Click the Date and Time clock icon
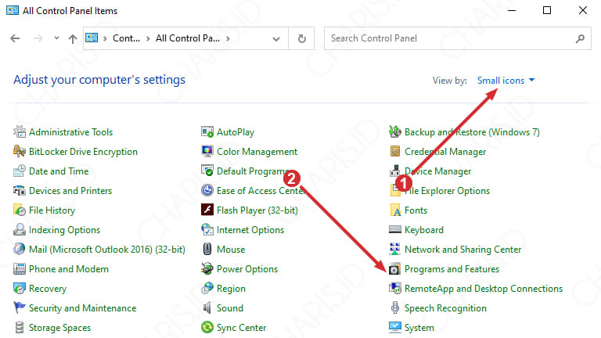The height and width of the screenshot is (338, 601). coord(20,171)
